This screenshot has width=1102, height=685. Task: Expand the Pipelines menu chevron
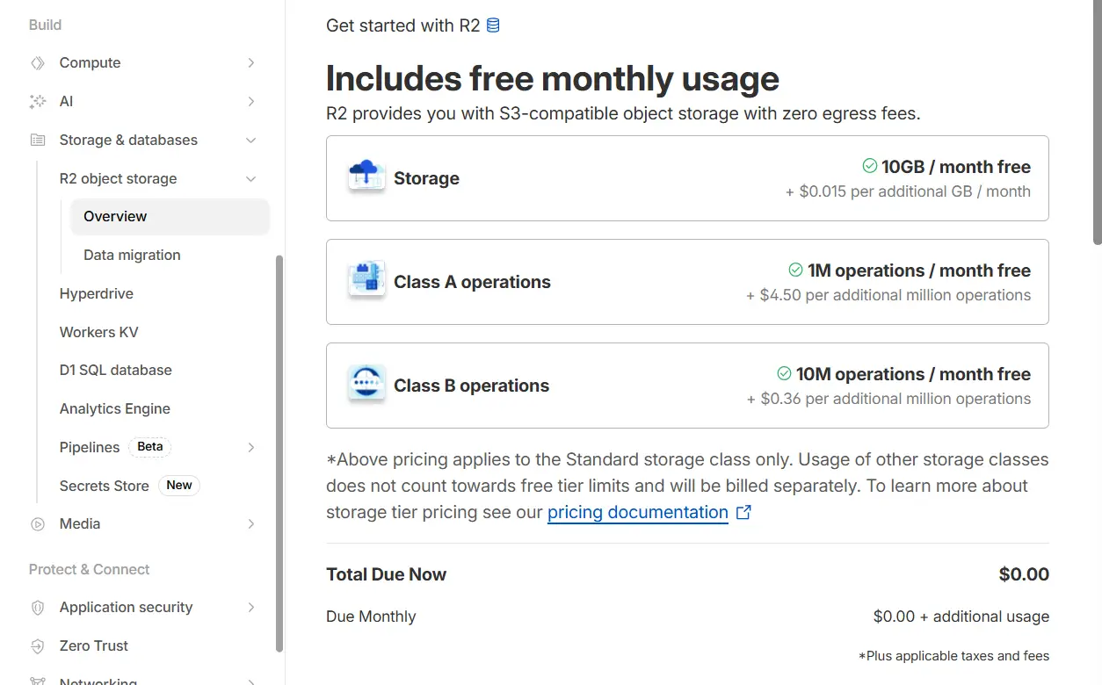(251, 447)
